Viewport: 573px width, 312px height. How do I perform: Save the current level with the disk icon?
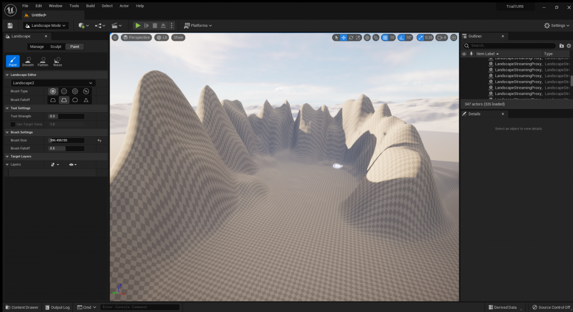[10, 26]
